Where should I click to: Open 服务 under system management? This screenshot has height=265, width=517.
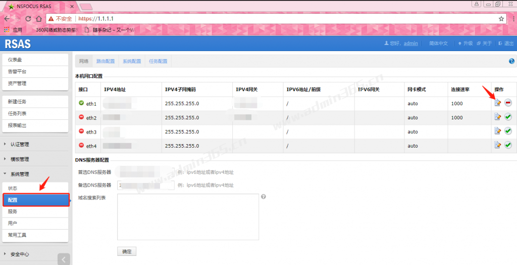pyautogui.click(x=35, y=211)
